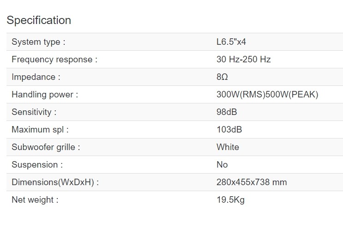Select the 8Ω impedance value
The width and height of the screenshot is (343, 229).
pos(222,77)
